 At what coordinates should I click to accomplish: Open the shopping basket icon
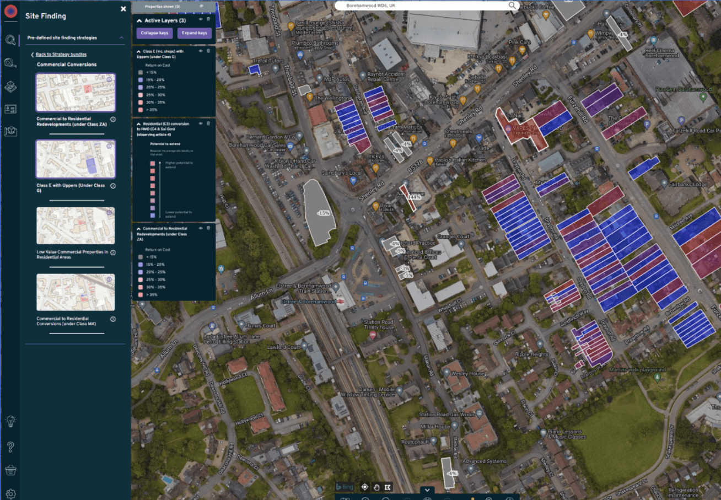click(10, 470)
